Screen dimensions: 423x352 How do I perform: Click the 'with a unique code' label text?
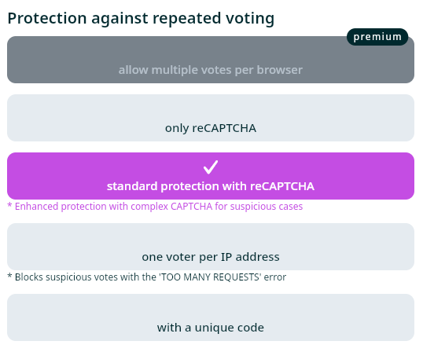tap(211, 328)
